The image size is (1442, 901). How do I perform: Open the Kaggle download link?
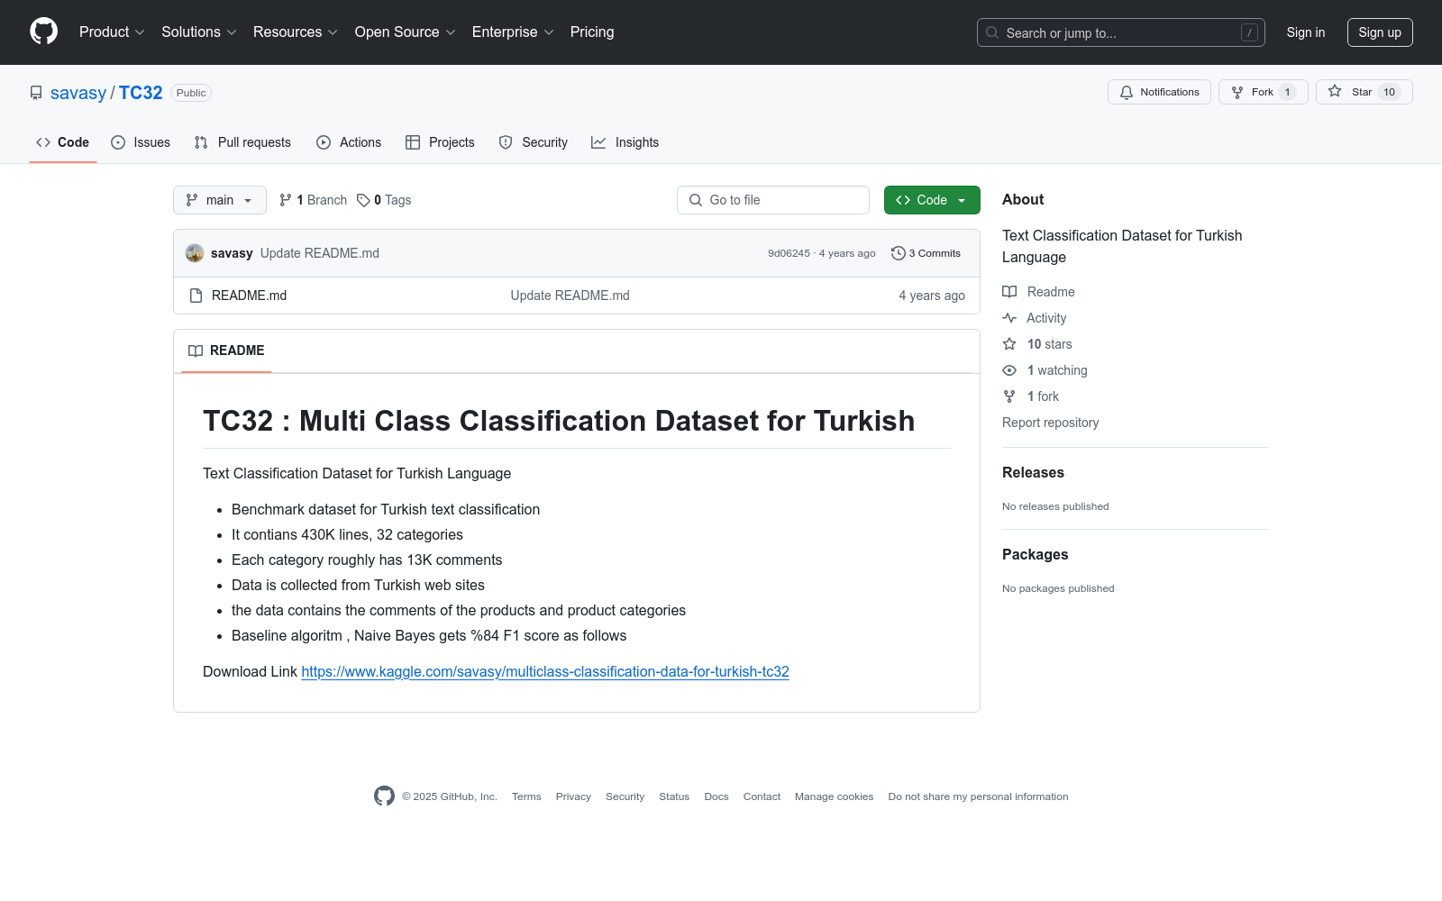[x=545, y=671]
